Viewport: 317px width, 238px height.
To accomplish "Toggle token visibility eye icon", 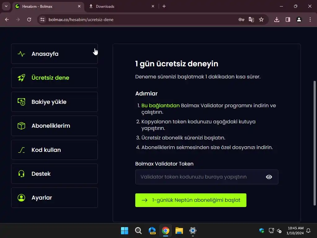I will point(269,177).
